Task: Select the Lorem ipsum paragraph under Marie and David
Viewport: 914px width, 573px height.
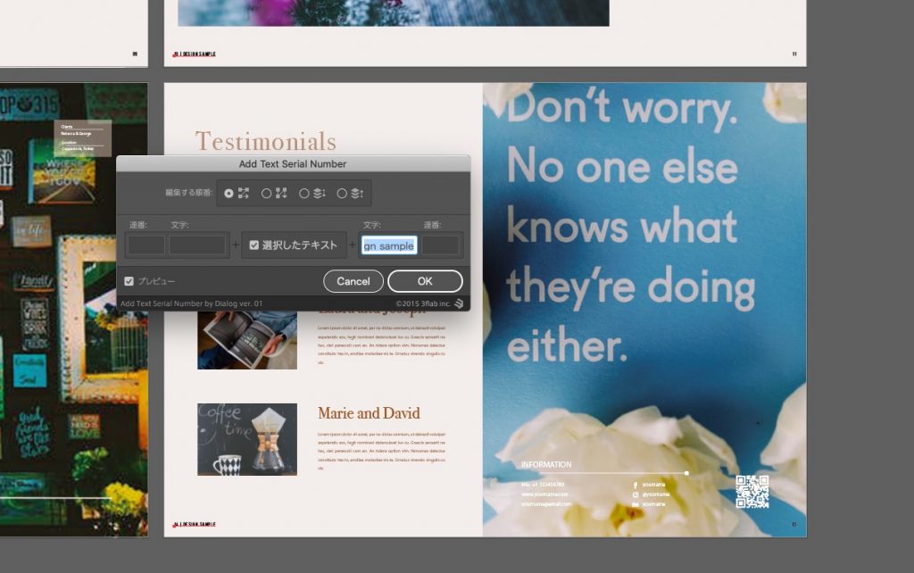Action: (x=382, y=452)
